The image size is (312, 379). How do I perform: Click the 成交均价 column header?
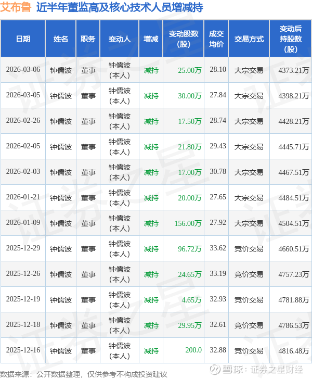pyautogui.click(x=216, y=39)
